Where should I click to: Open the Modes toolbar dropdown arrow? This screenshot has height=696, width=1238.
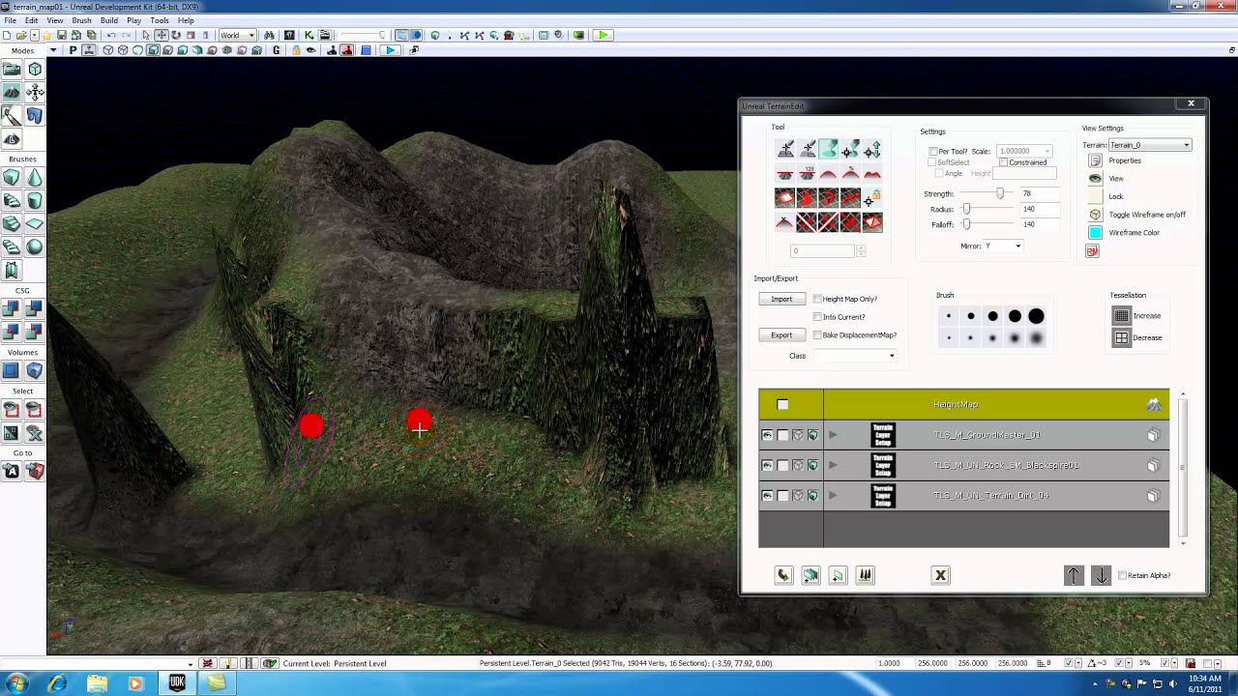coord(54,50)
